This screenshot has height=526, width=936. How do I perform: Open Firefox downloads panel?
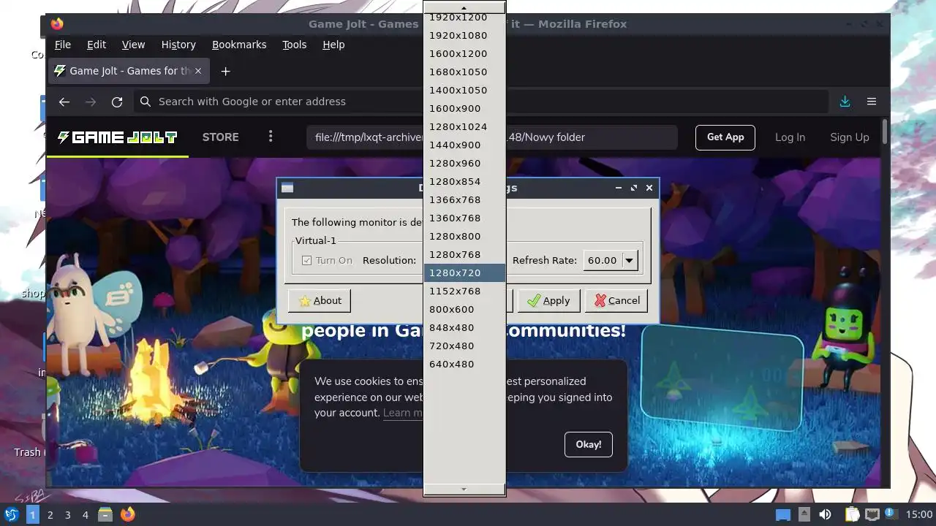coord(845,102)
